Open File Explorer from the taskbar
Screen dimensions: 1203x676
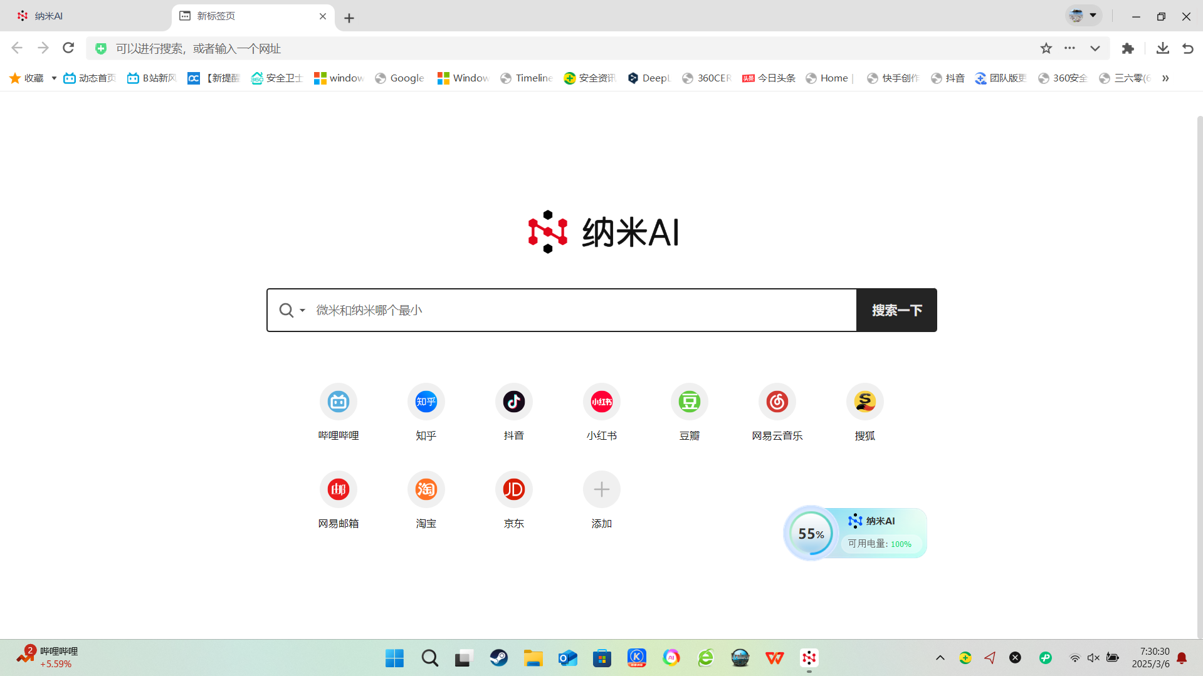pyautogui.click(x=533, y=658)
